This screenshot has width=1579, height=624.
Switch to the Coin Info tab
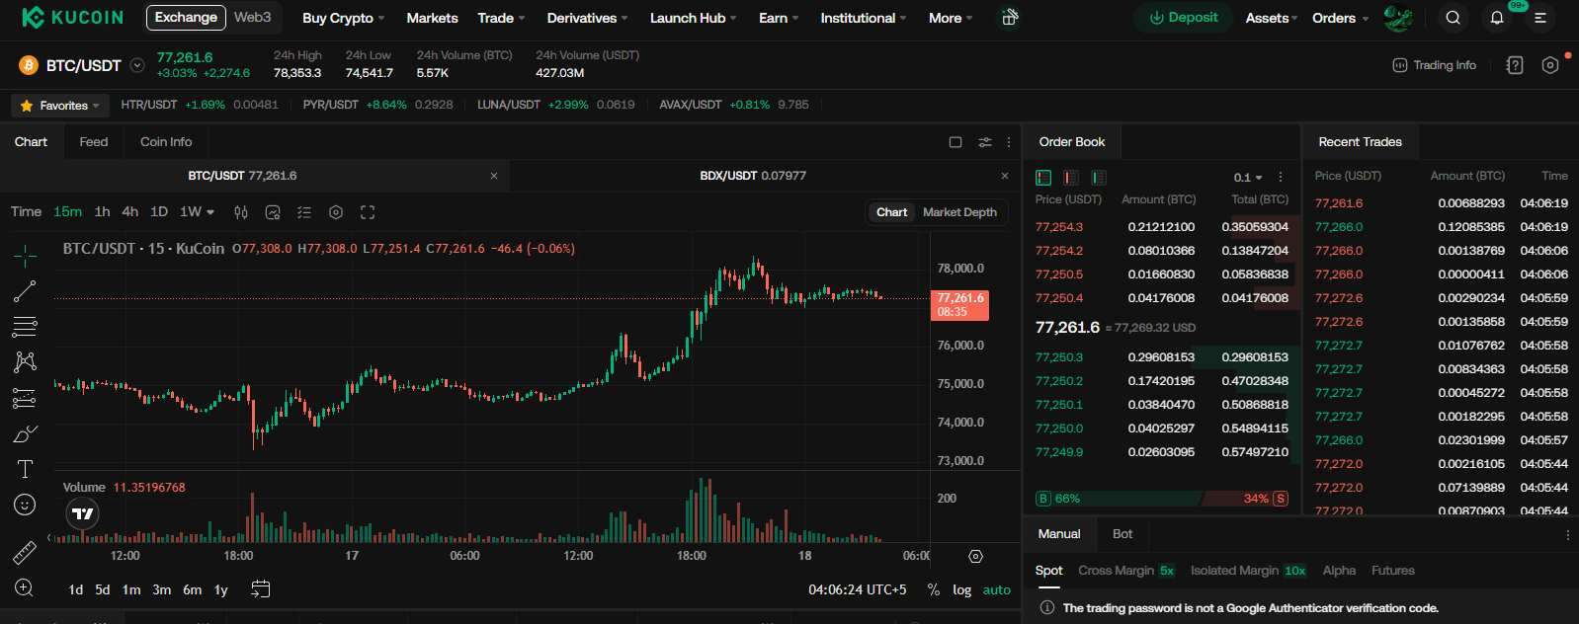[166, 142]
